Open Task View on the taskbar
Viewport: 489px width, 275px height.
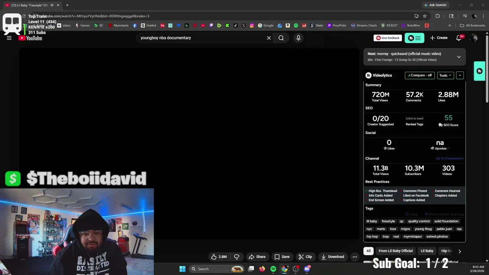click(251, 269)
